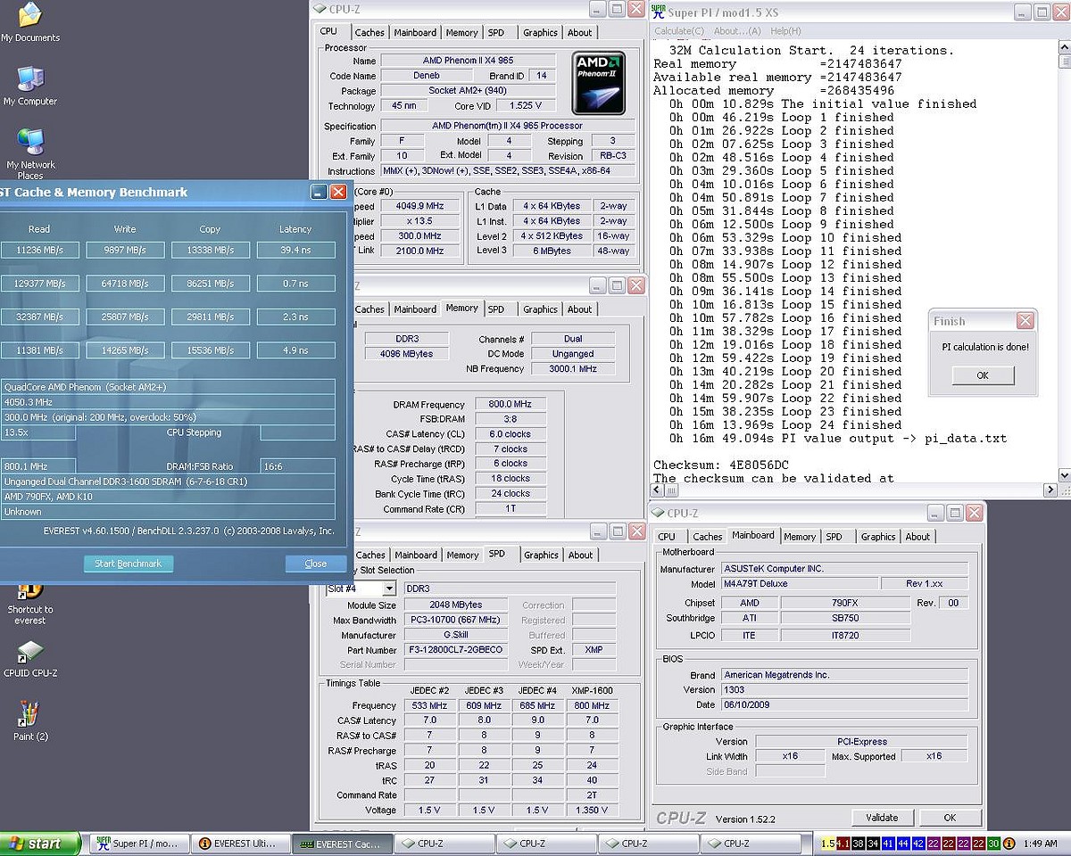Click the 34 temperature tray icon

873,843
